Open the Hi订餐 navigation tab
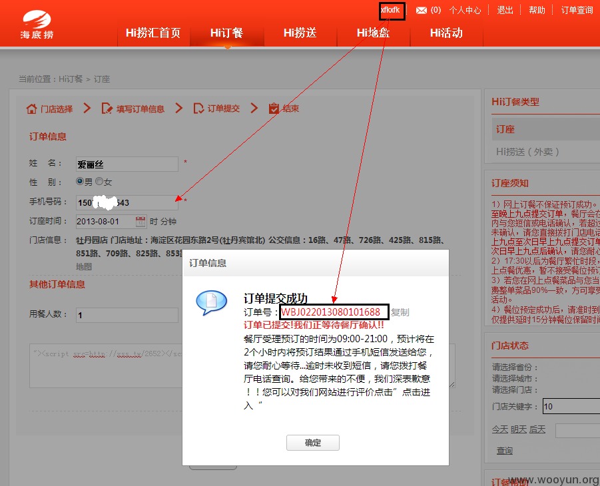The width and height of the screenshot is (600, 486). (x=226, y=33)
